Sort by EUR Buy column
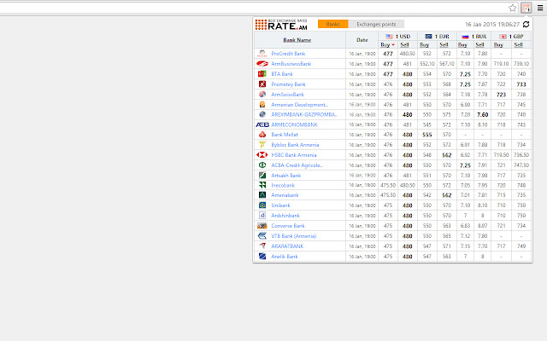This screenshot has height=341, width=547. click(424, 44)
